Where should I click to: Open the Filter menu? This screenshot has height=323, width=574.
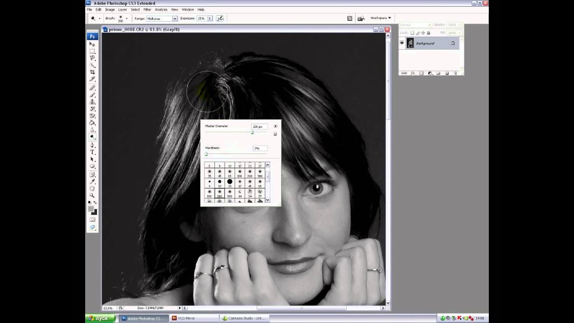(x=147, y=9)
